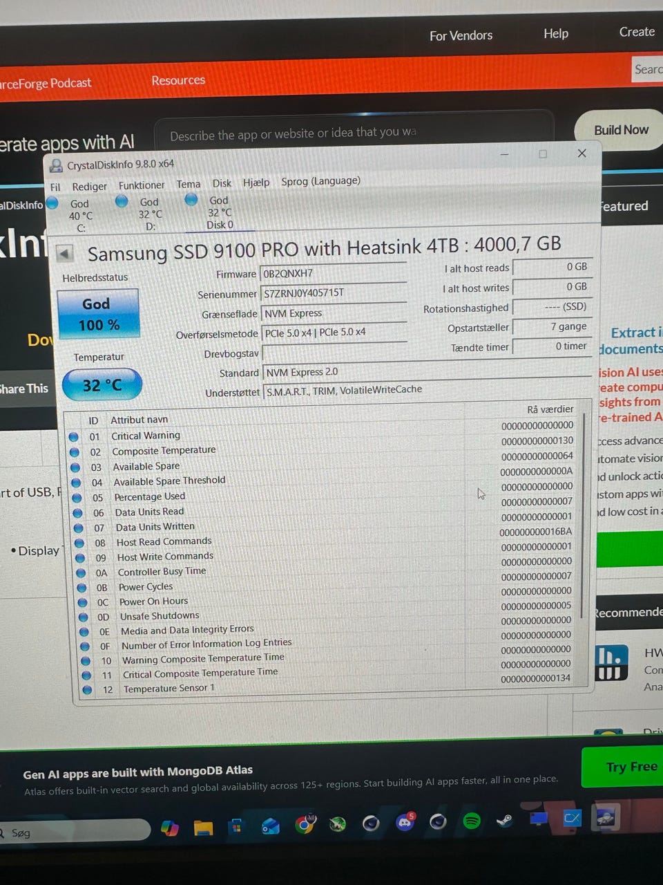Click the status dot for Temperature Sensor 1
The image size is (663, 885).
coord(87,689)
